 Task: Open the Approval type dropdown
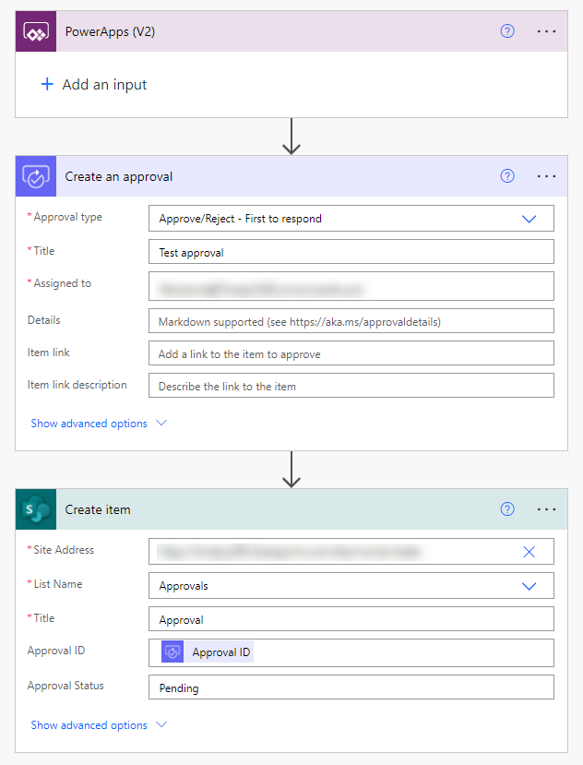[529, 219]
